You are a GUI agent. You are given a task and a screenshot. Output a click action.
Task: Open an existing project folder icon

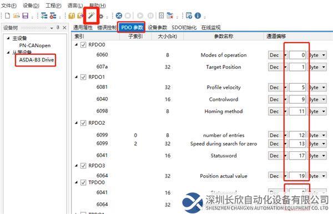pos(16,16)
